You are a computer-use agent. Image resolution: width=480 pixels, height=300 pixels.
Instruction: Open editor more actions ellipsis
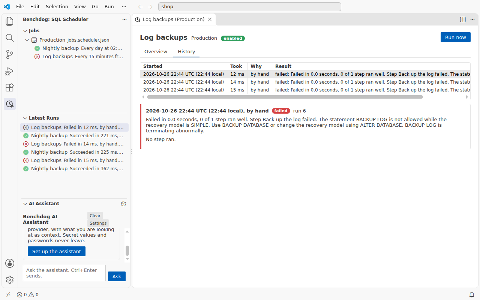[472, 19]
